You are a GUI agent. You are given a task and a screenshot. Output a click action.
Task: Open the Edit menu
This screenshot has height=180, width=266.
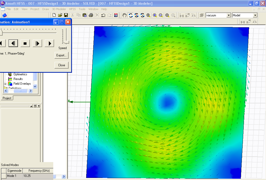coord(16,9)
